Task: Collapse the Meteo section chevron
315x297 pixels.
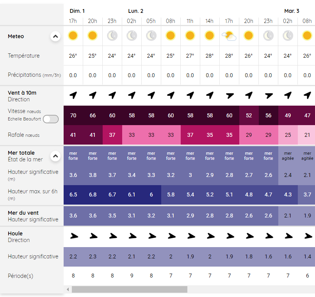Action: [55, 36]
